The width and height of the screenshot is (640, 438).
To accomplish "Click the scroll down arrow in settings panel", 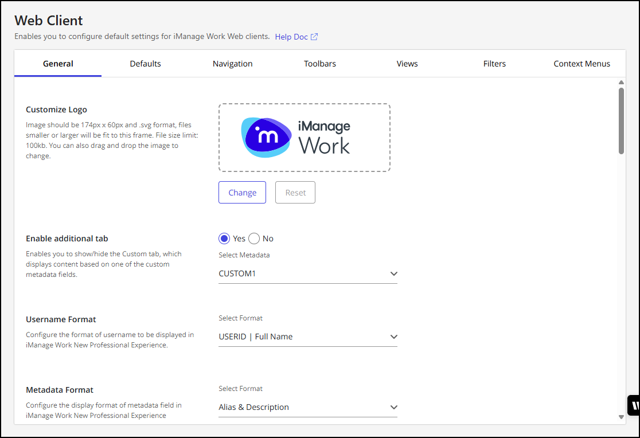I will click(x=621, y=417).
